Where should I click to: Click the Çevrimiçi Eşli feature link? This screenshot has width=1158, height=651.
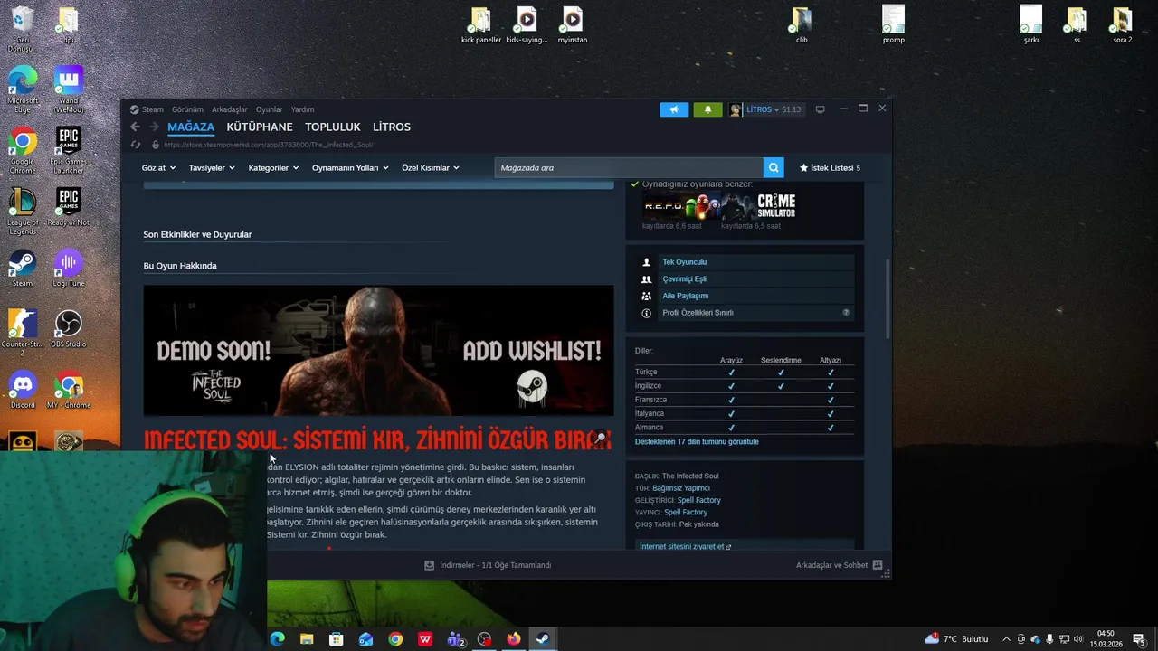(x=684, y=279)
